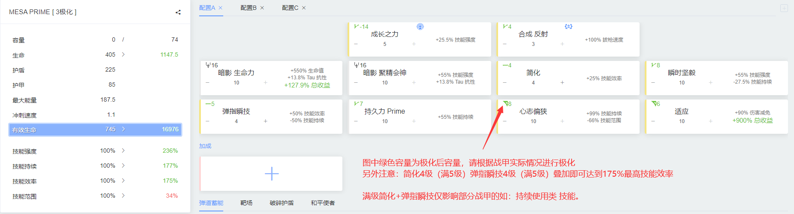Decrease rank of 瞬时坚毅 mod

tap(653, 83)
